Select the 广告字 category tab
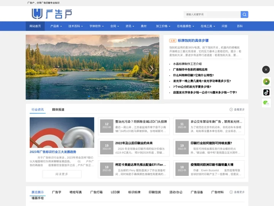The width and height of the screenshot is (274, 206). point(57,192)
